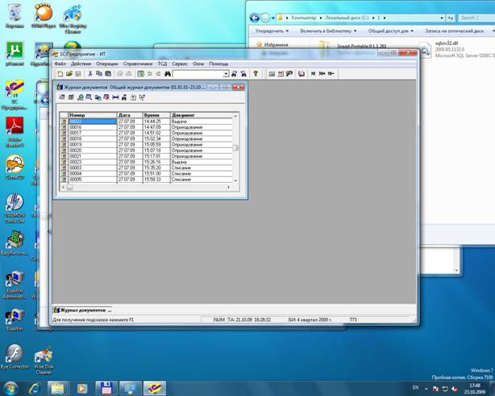Click the checkmark of row 00019

64,144
